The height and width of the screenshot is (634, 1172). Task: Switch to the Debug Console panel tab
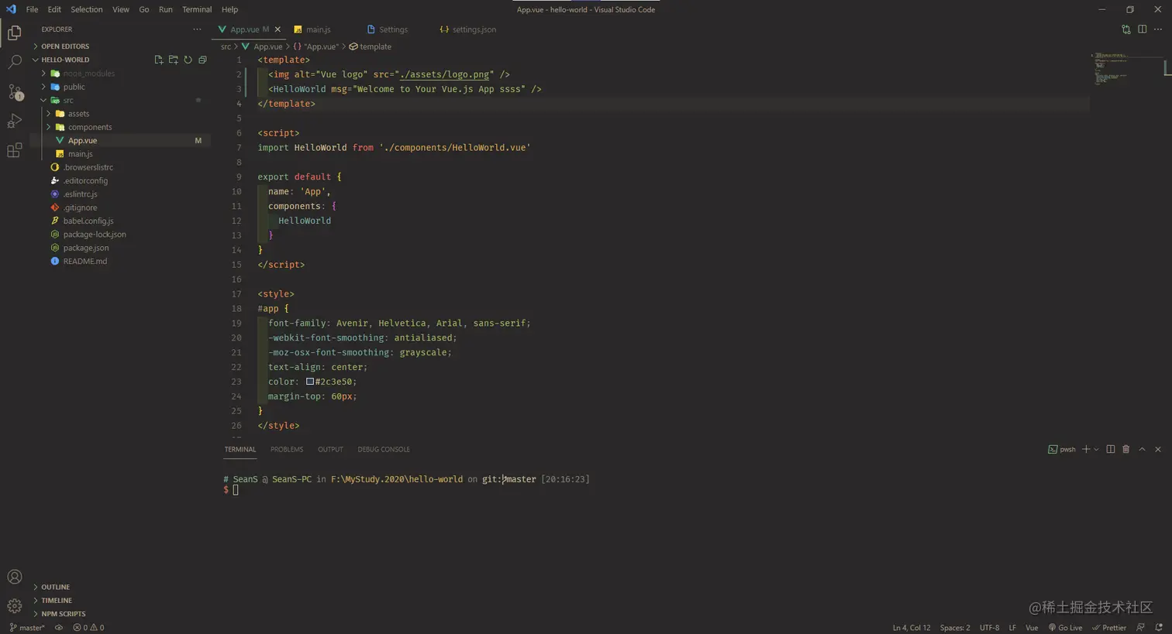(384, 449)
